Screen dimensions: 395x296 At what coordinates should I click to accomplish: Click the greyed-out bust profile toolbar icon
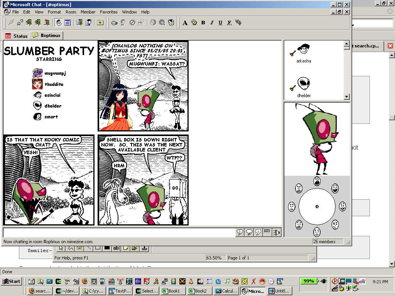[x=123, y=23]
